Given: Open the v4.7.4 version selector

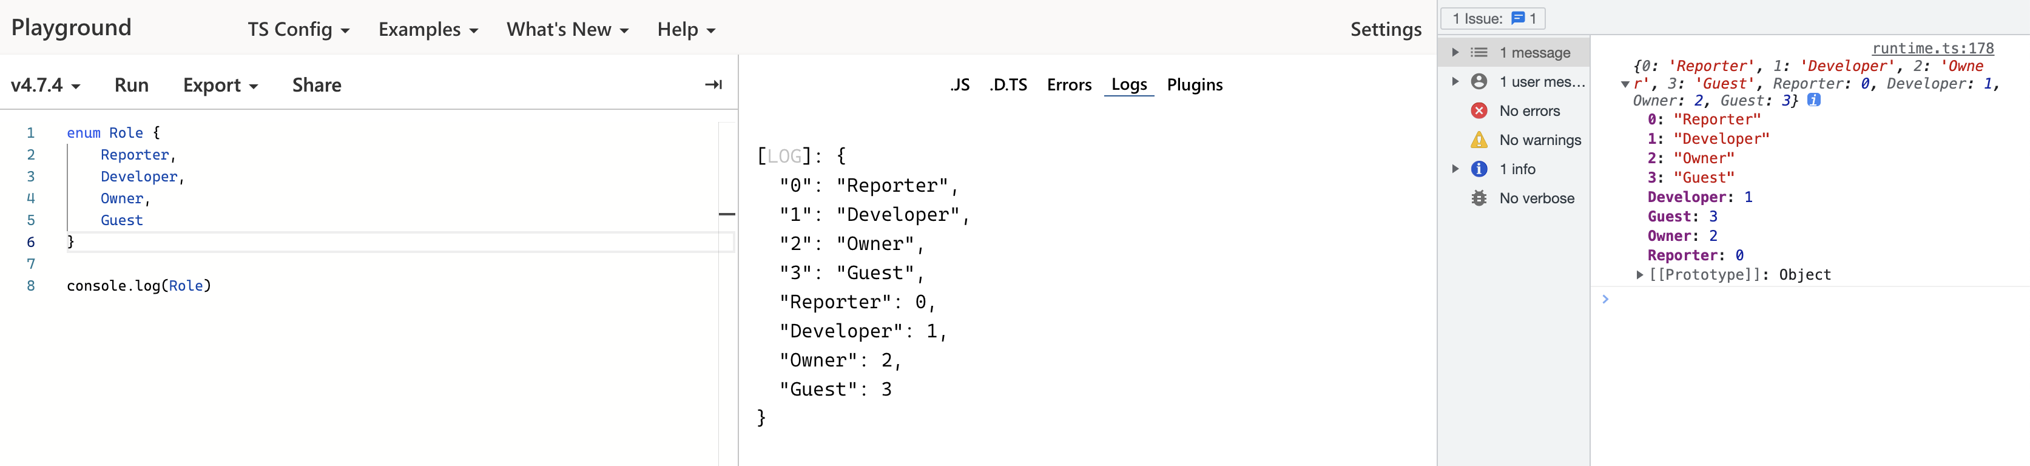Looking at the screenshot, I should click(x=46, y=85).
